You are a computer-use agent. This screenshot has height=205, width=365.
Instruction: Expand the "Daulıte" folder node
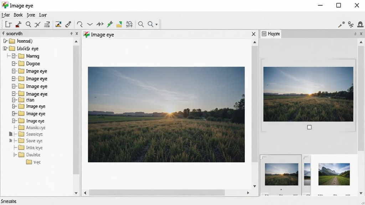click(x=15, y=154)
